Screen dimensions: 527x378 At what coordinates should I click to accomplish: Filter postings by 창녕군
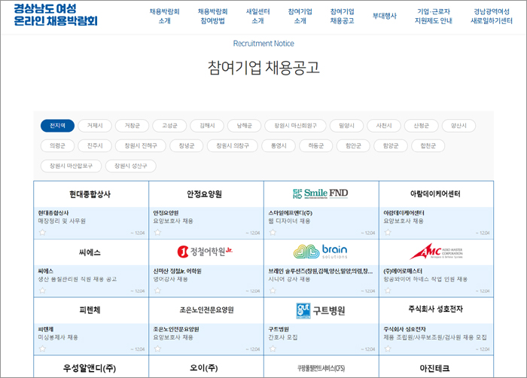(187, 145)
